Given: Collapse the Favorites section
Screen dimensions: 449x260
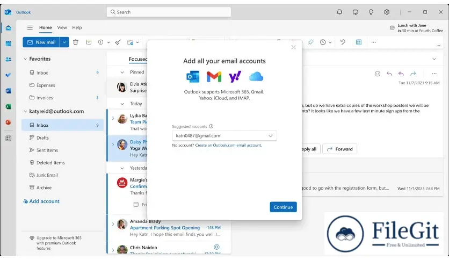Looking at the screenshot, I should [x=25, y=59].
